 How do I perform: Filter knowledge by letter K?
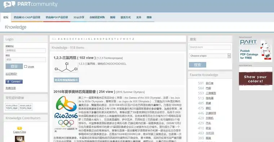point(89,39)
